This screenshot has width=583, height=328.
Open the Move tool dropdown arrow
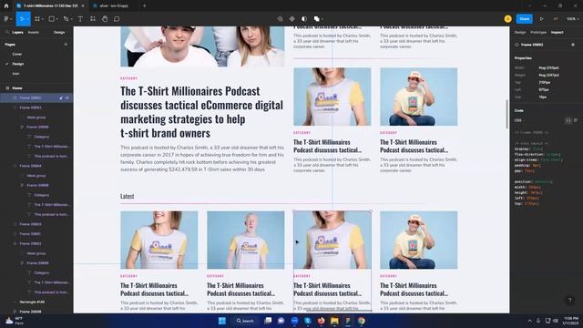click(x=27, y=19)
